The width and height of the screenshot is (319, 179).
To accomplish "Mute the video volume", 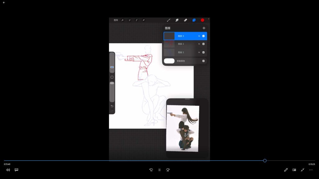I will (x=8, y=170).
